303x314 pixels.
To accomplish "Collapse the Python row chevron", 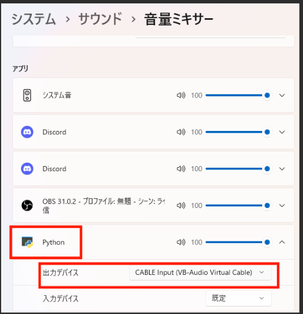I will pos(282,243).
